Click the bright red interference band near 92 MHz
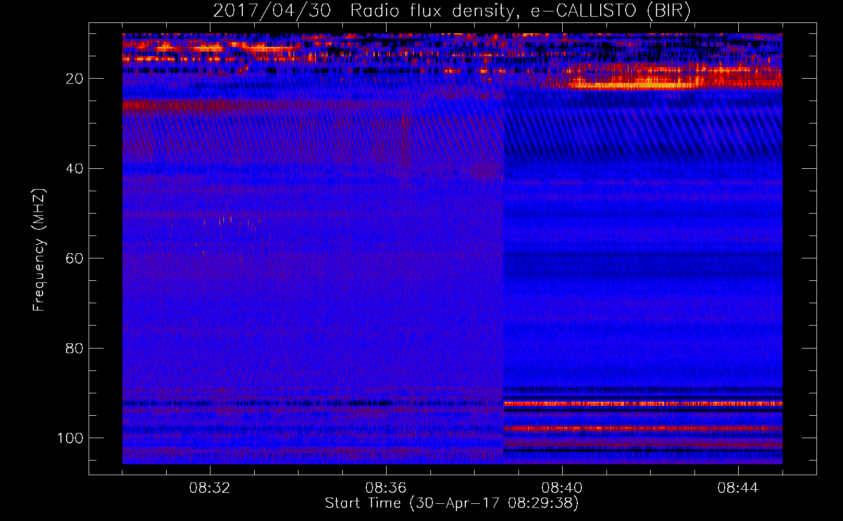The width and height of the screenshot is (843, 521). click(642, 404)
